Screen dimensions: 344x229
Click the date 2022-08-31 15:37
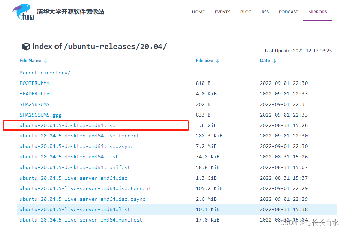tap(284, 178)
